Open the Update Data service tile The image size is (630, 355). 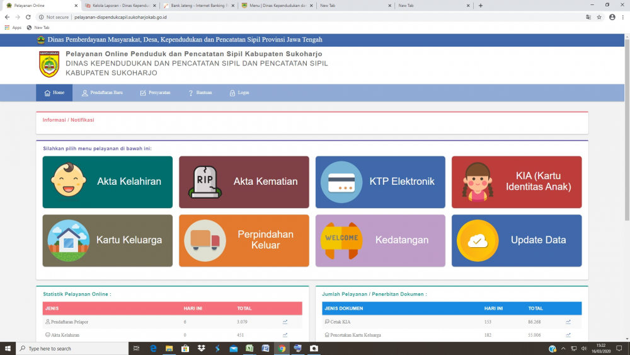pyautogui.click(x=517, y=240)
